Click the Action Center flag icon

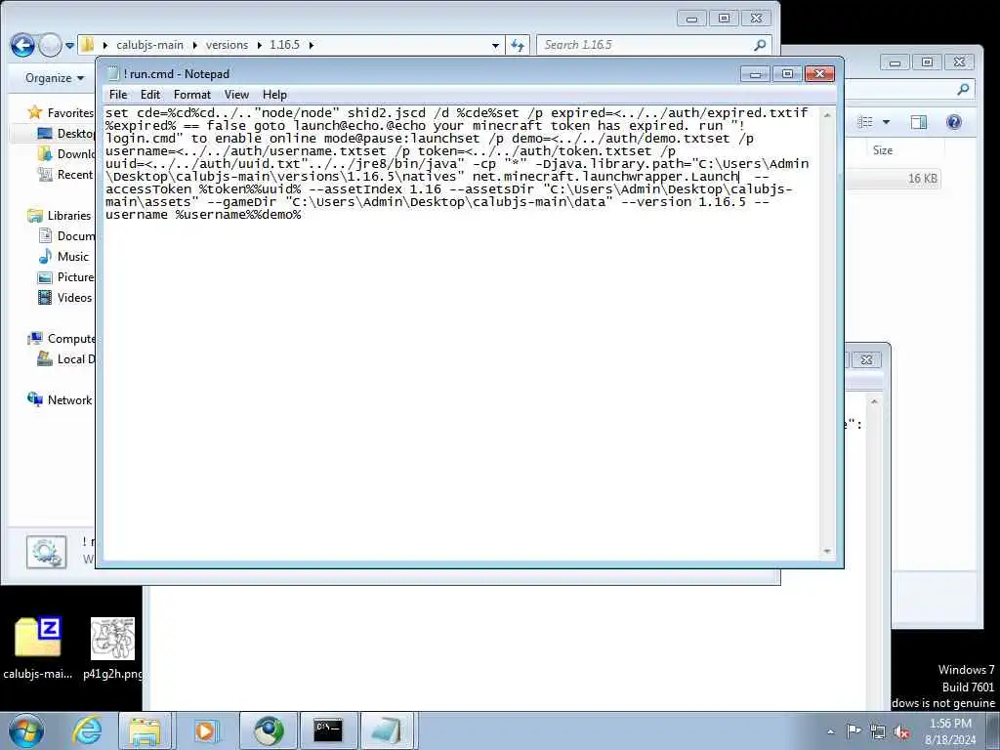point(854,730)
